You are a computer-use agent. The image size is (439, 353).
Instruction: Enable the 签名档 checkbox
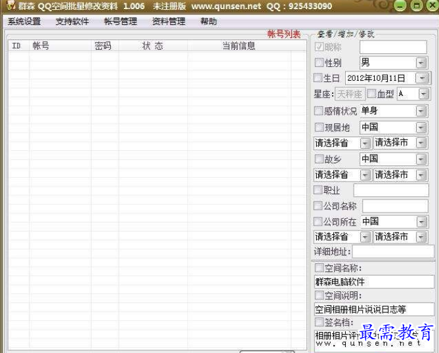pyautogui.click(x=319, y=322)
